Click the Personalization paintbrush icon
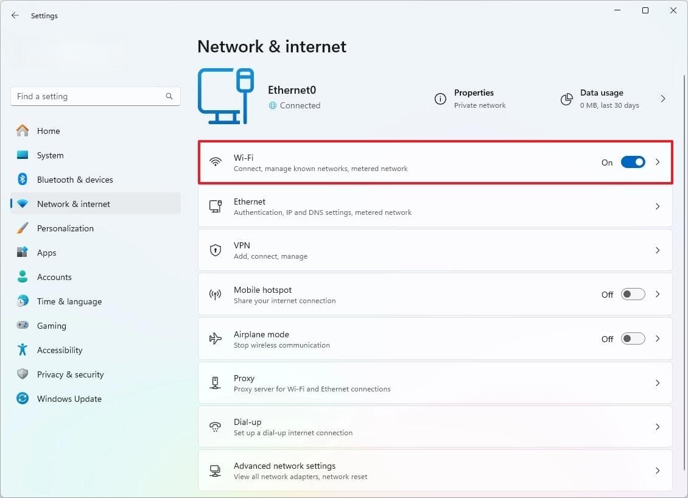The height and width of the screenshot is (498, 688). tap(23, 228)
